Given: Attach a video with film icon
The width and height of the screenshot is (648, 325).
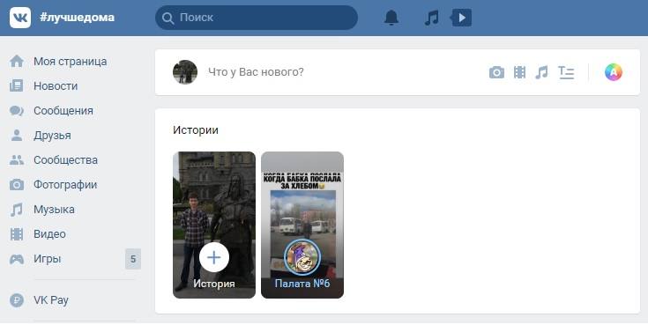Looking at the screenshot, I should coord(519,72).
